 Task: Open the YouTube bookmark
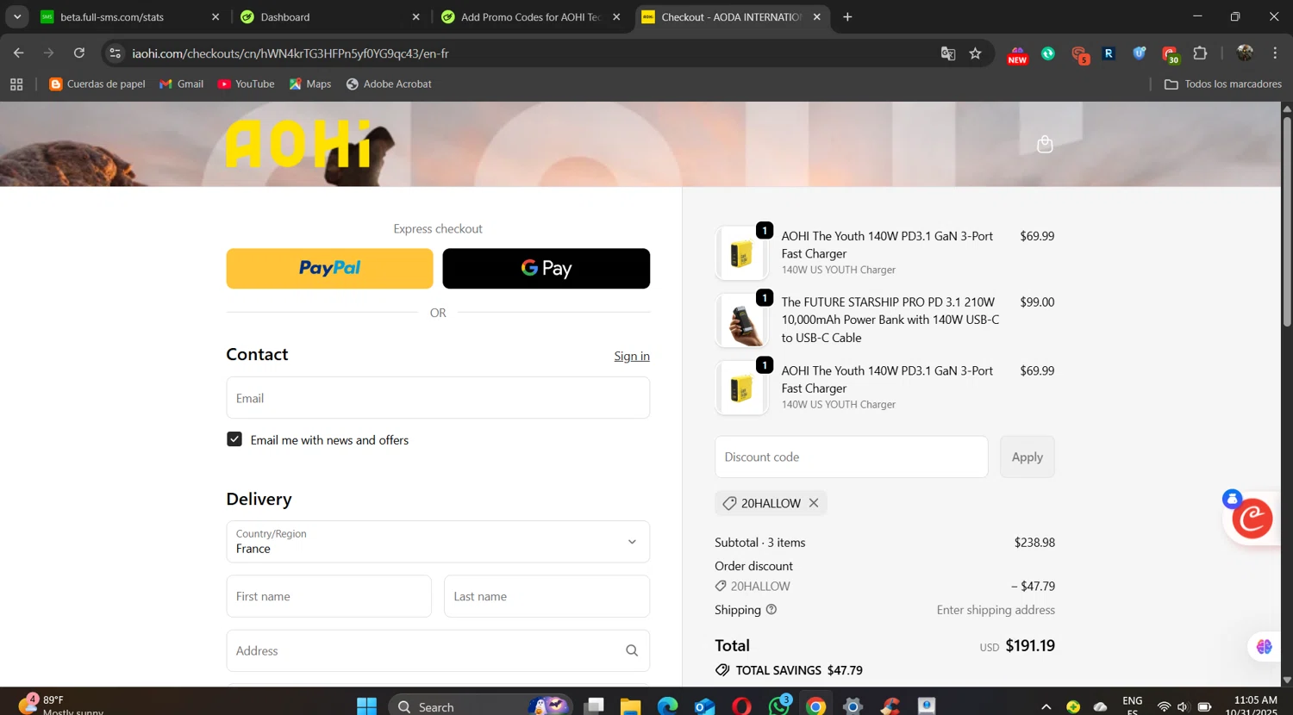(x=247, y=84)
